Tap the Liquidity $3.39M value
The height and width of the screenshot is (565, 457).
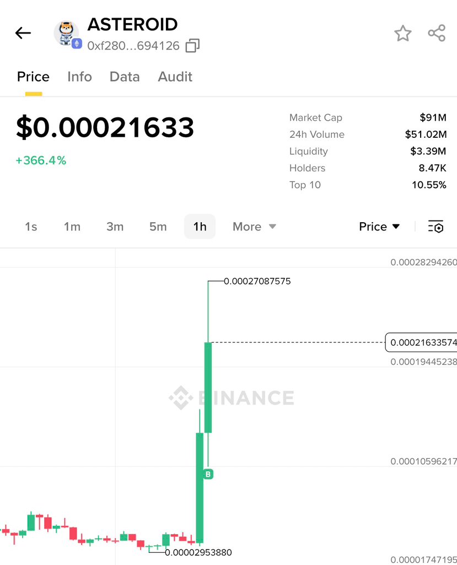[x=428, y=151]
